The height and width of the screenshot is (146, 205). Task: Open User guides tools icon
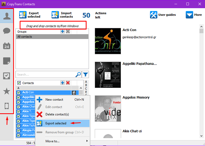click(x=154, y=15)
